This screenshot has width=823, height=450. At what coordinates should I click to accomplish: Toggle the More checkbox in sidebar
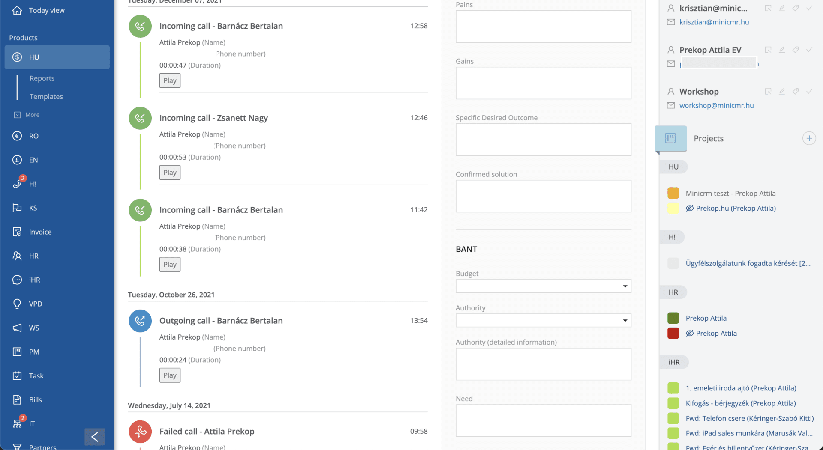(17, 115)
